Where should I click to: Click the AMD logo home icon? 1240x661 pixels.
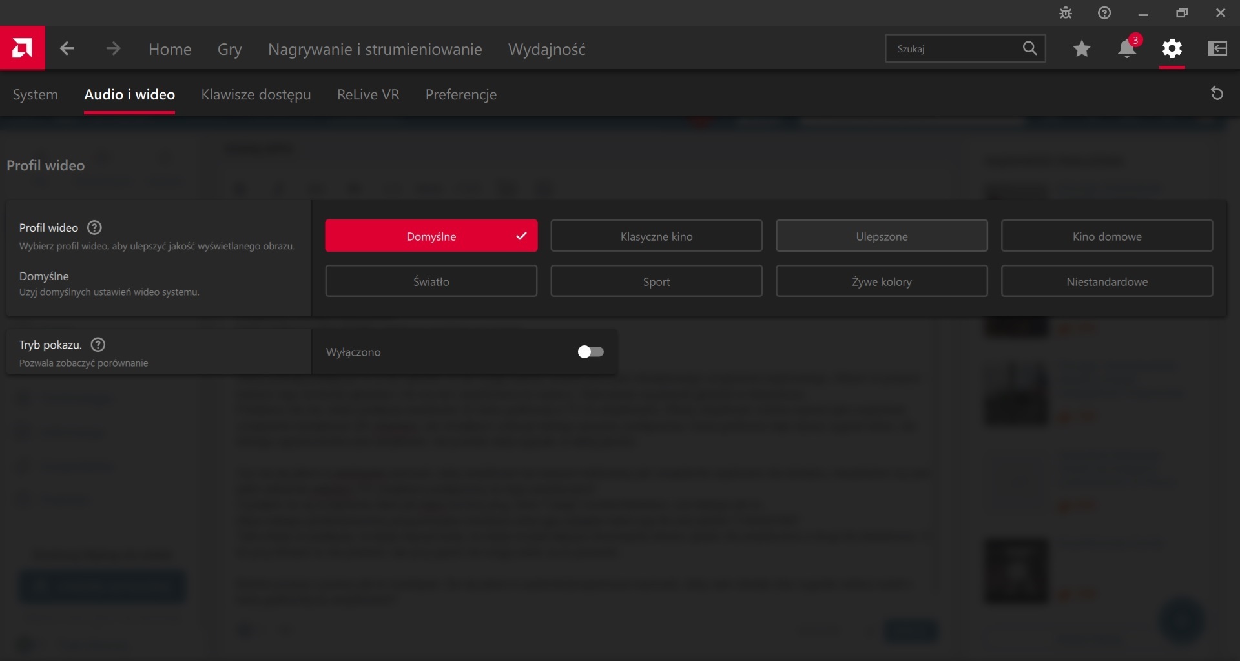(22, 48)
